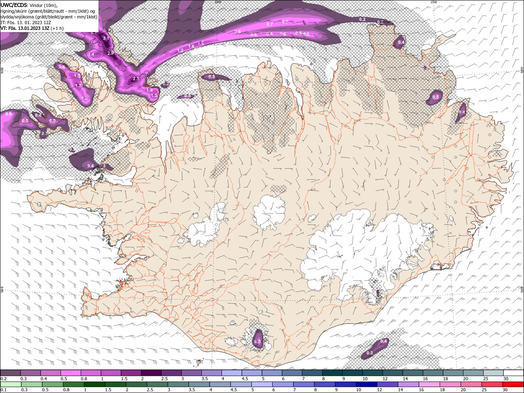The height and width of the screenshot is (393, 524).
Task: Select the lower legend swatch labeled 2
Action: tap(136, 384)
